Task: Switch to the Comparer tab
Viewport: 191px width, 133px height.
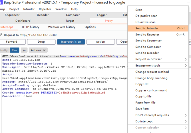Action: click(73, 15)
